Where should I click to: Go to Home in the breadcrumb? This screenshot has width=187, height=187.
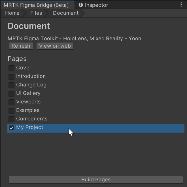(x=12, y=13)
